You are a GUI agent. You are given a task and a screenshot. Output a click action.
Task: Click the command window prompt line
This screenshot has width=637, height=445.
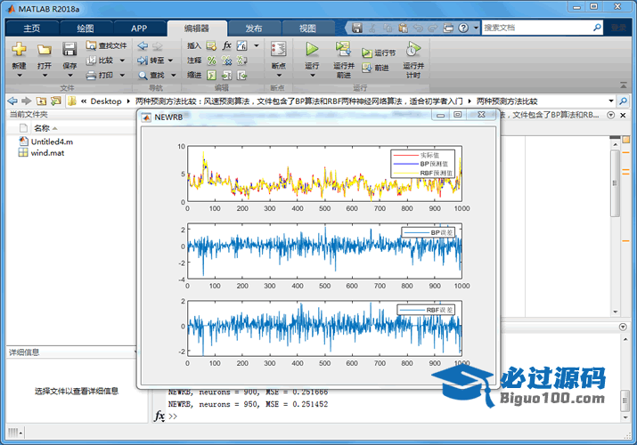tap(173, 417)
